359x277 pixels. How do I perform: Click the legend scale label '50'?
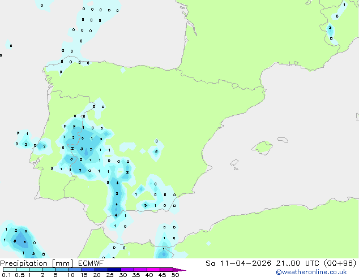pos(175,275)
